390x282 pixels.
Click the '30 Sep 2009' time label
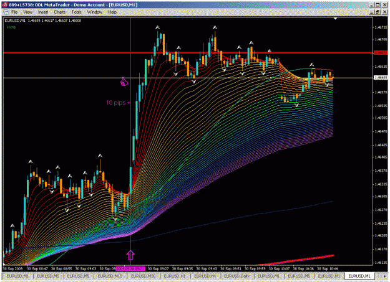[12, 268]
